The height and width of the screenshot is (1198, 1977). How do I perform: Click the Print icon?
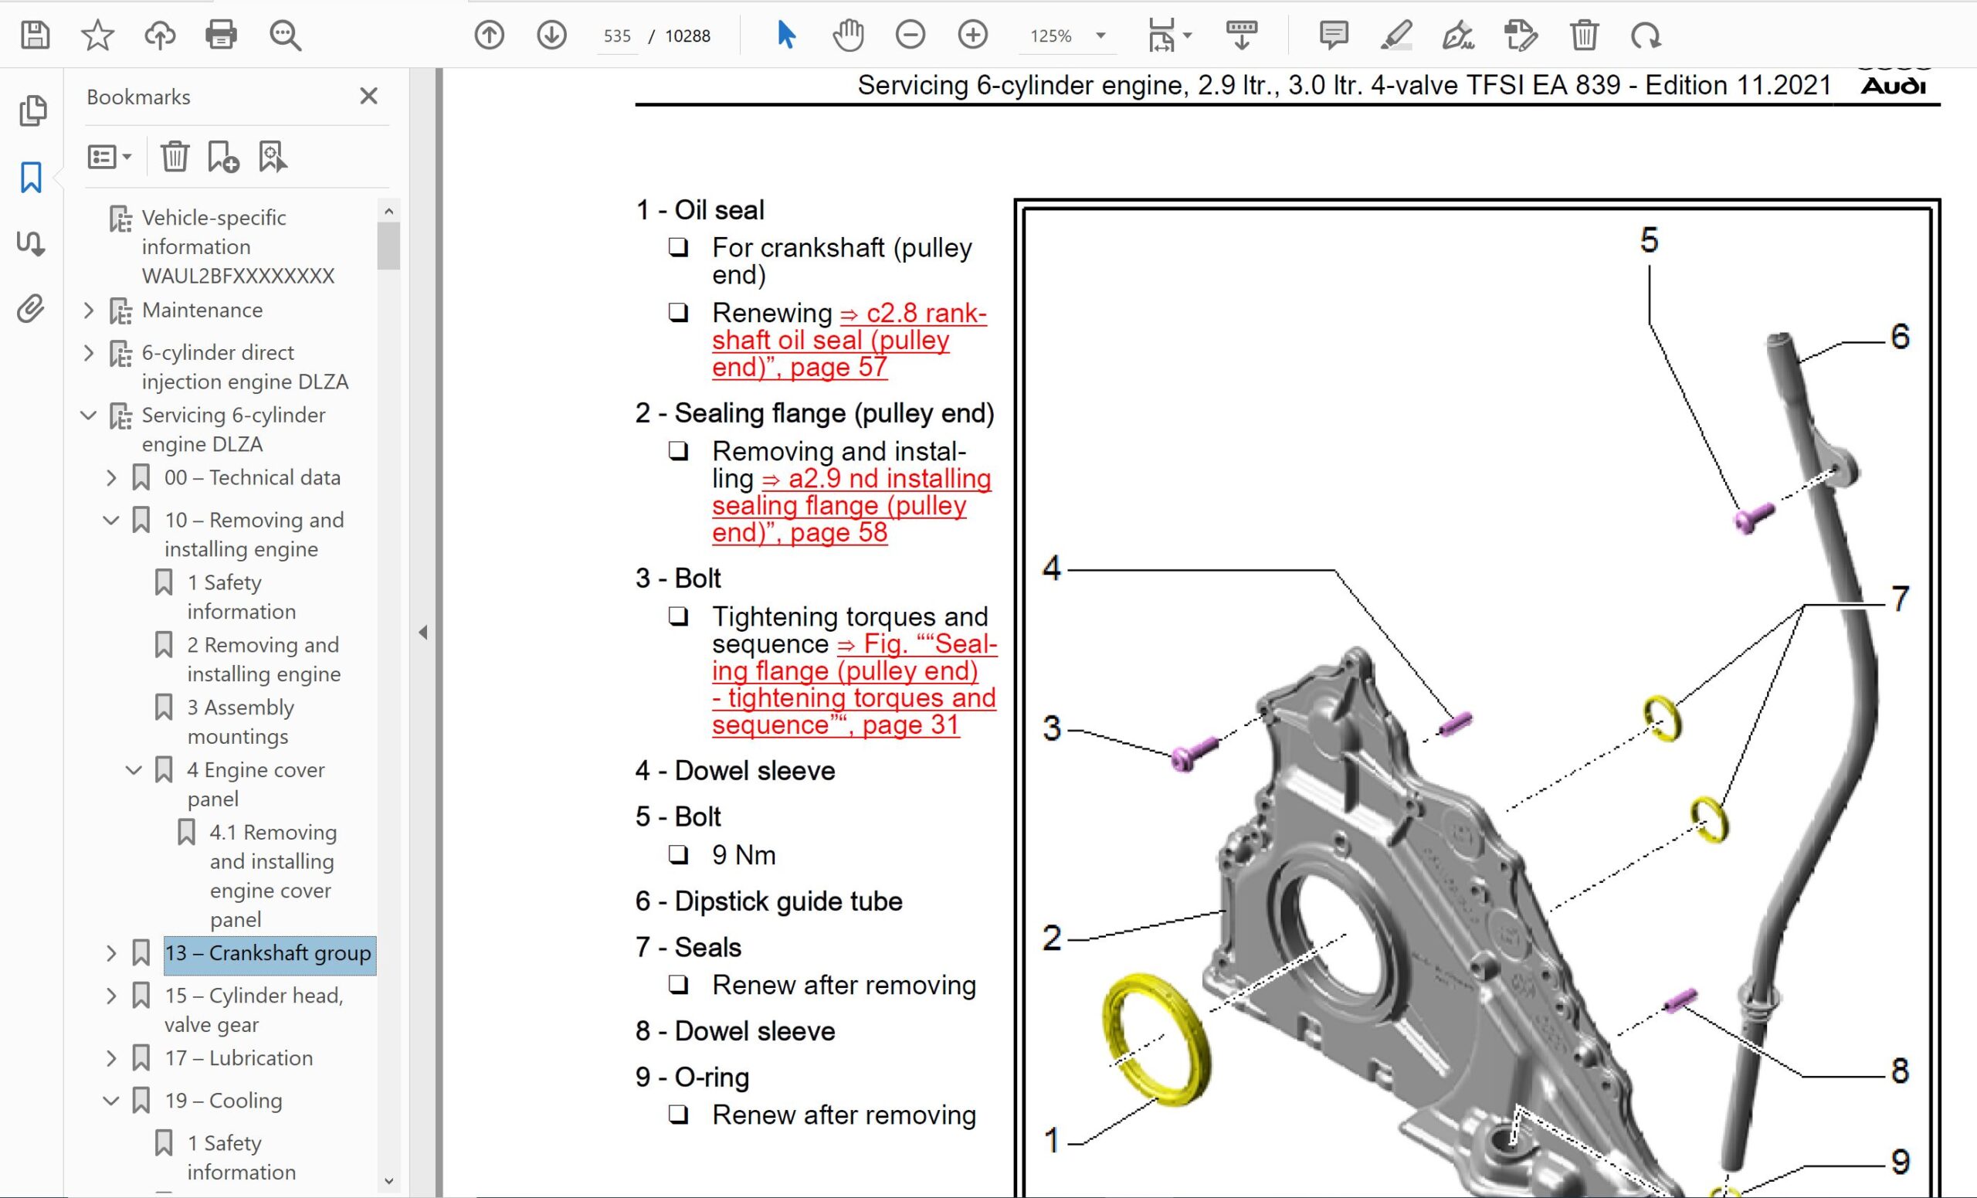[x=221, y=36]
